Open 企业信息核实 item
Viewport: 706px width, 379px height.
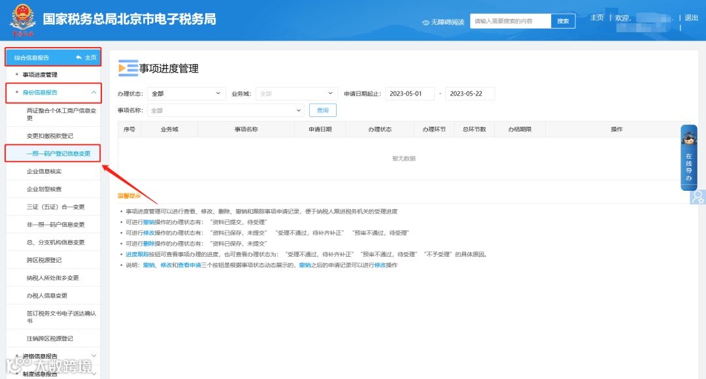(x=44, y=171)
